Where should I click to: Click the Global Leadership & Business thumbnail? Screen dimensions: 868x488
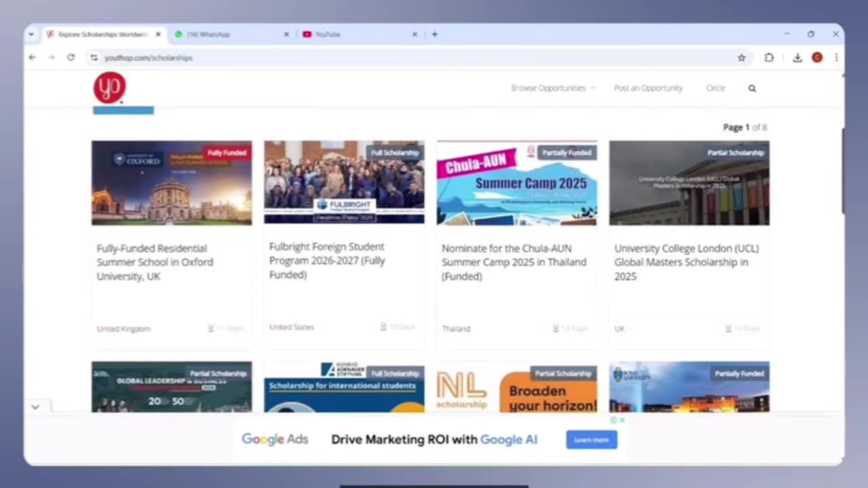point(172,387)
